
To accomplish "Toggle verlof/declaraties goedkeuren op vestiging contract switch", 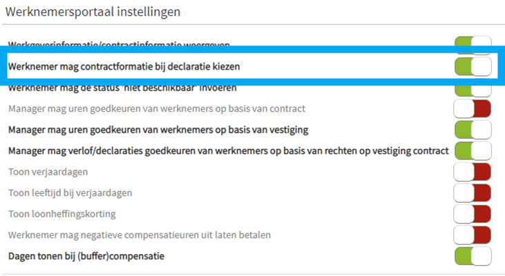I will click(473, 151).
